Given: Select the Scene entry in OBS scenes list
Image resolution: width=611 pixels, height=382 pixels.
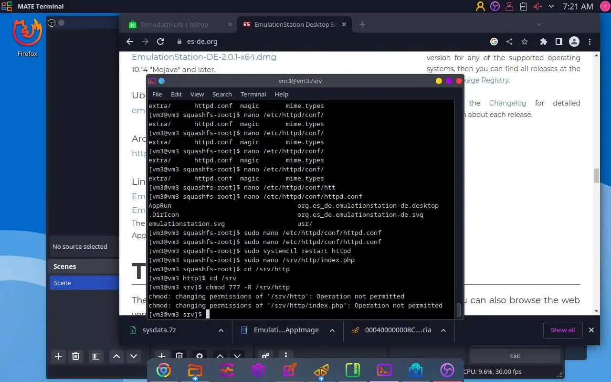Looking at the screenshot, I should (x=84, y=283).
